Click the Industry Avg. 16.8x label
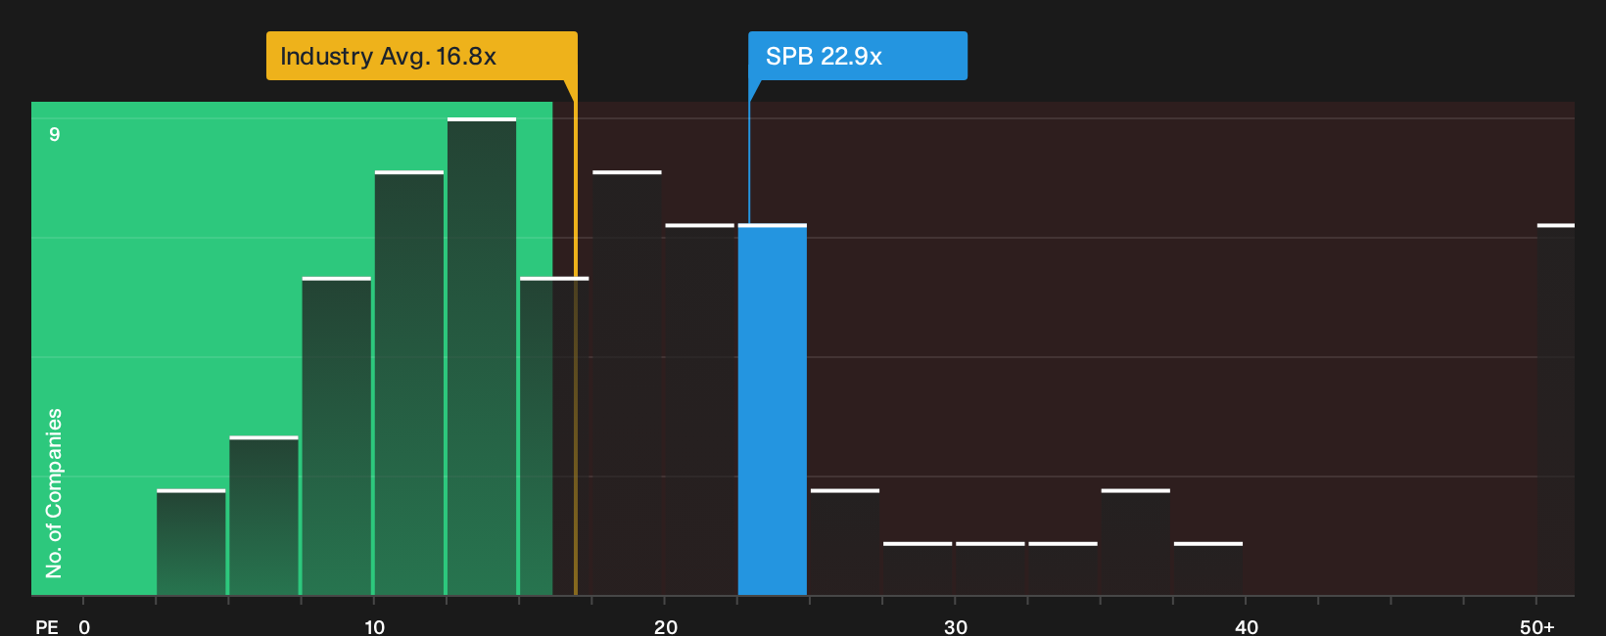 click(422, 56)
